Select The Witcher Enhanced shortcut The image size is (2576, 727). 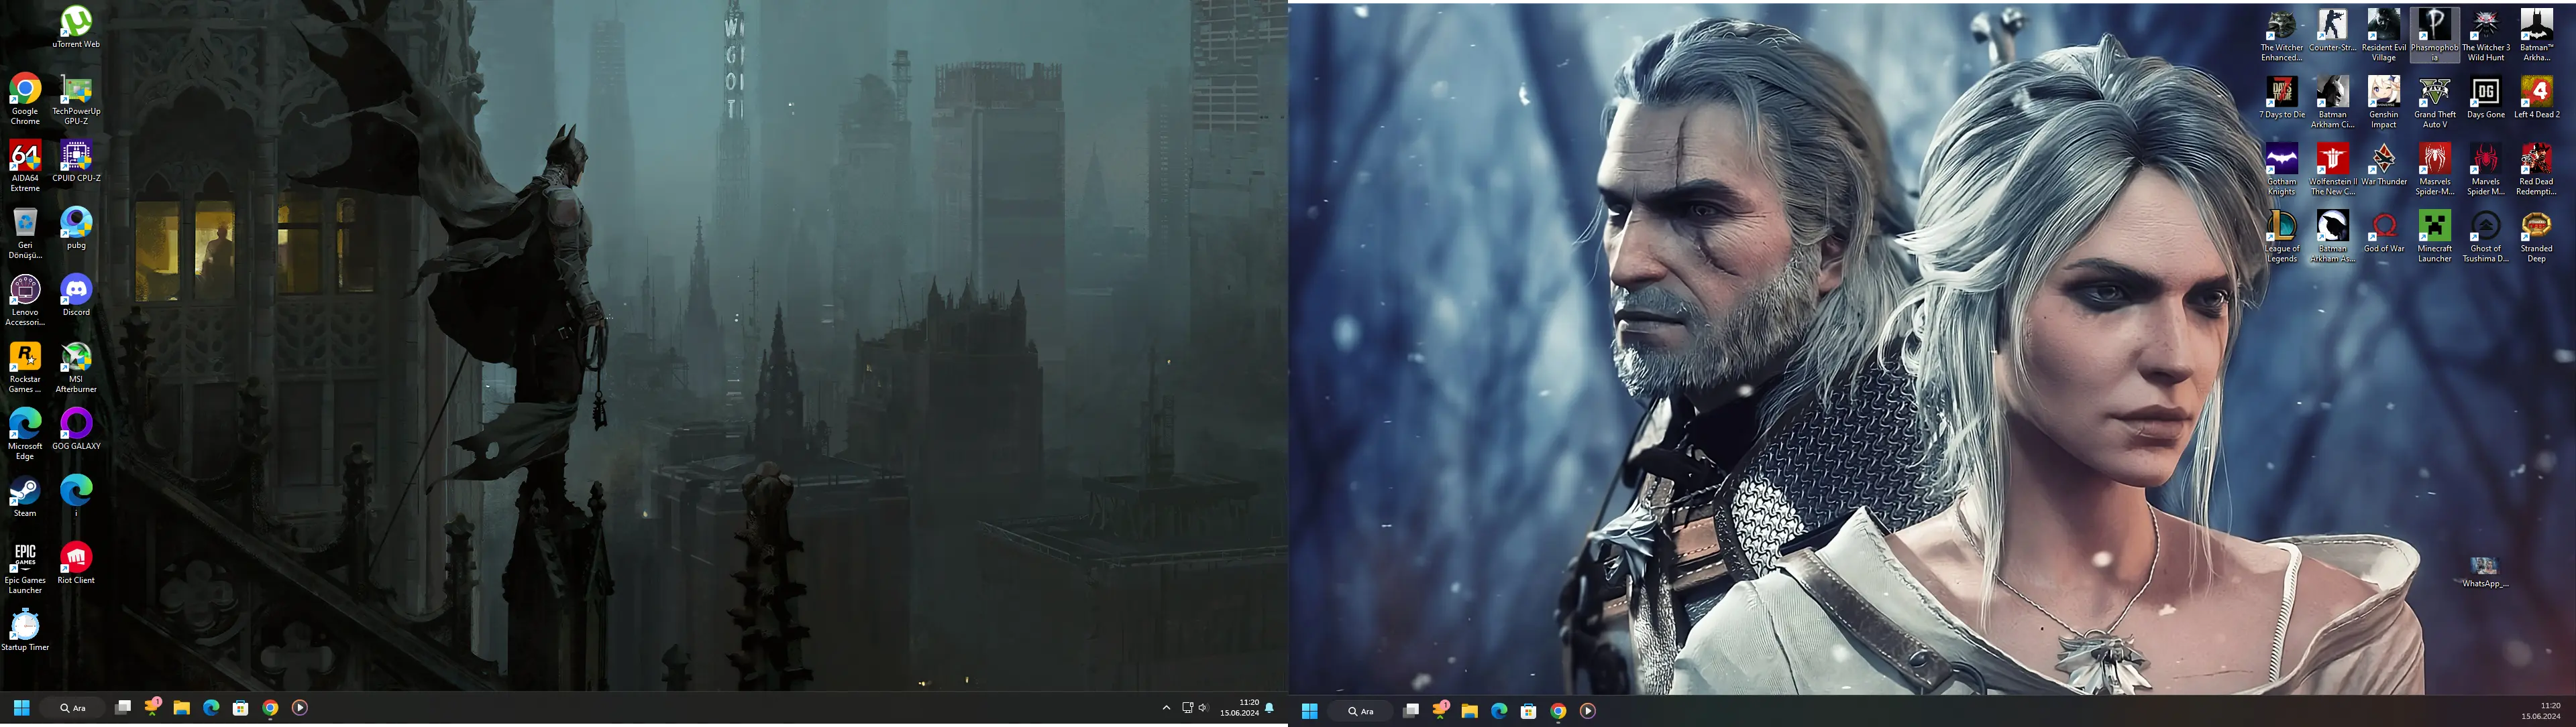[x=2282, y=35]
